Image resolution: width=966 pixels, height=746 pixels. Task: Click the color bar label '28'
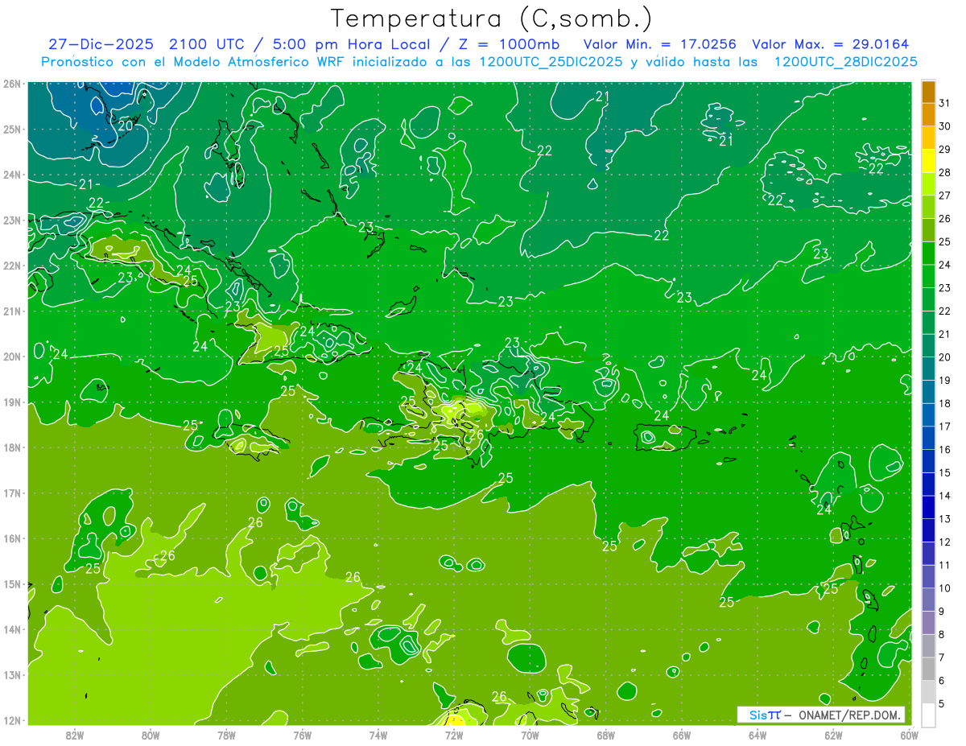[x=945, y=172]
